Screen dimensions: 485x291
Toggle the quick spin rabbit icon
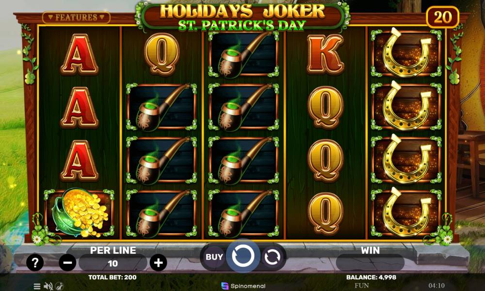point(60,286)
